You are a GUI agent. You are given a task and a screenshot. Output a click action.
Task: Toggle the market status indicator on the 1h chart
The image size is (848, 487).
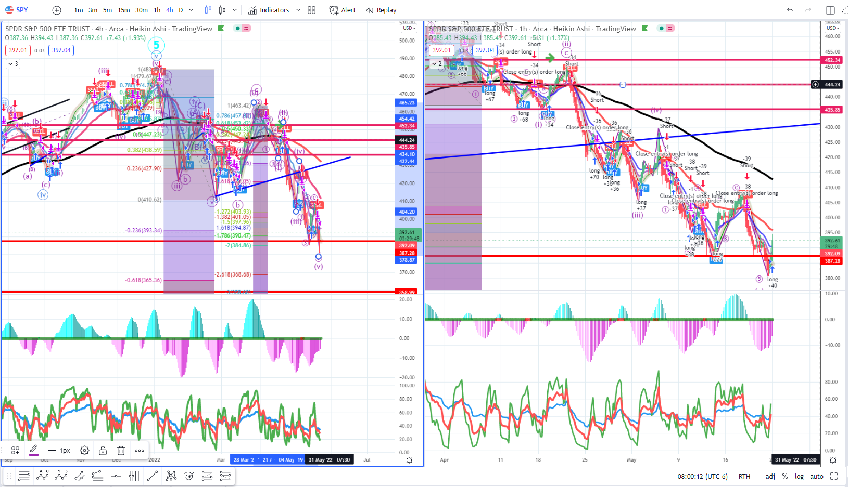pos(661,28)
